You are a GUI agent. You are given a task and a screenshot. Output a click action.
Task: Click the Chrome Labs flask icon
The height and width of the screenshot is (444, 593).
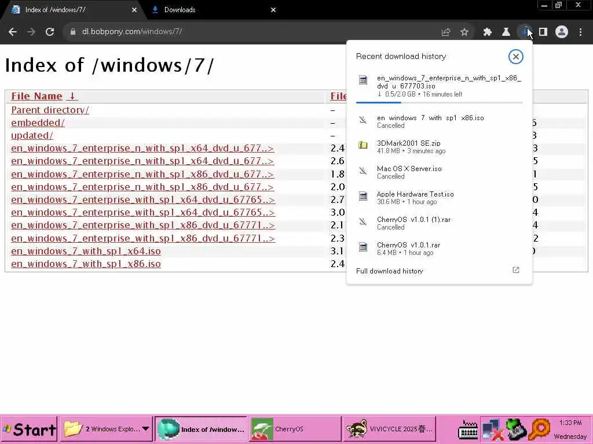(506, 32)
